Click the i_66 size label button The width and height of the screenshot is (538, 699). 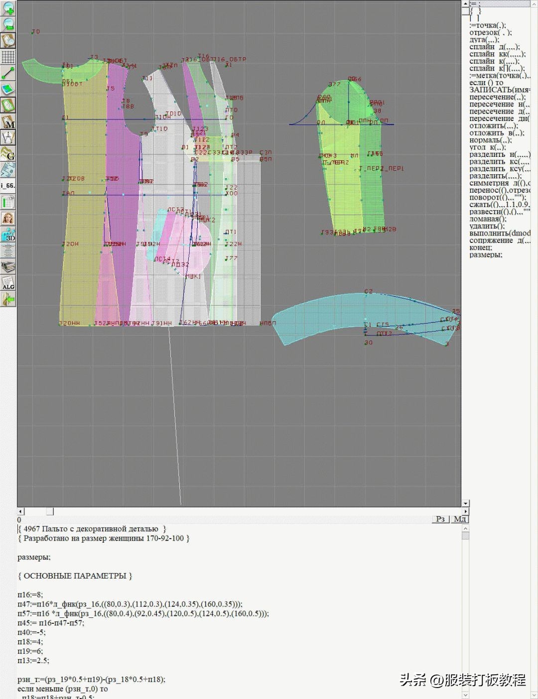(x=8, y=186)
